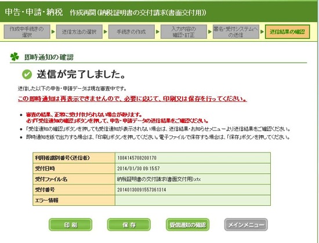Click arrow icon after 作成中手続きの選択 step

pyautogui.click(x=53, y=32)
